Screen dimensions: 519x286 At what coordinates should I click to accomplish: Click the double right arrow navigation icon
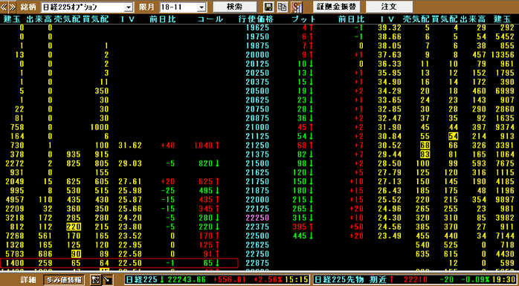[x=12, y=7]
